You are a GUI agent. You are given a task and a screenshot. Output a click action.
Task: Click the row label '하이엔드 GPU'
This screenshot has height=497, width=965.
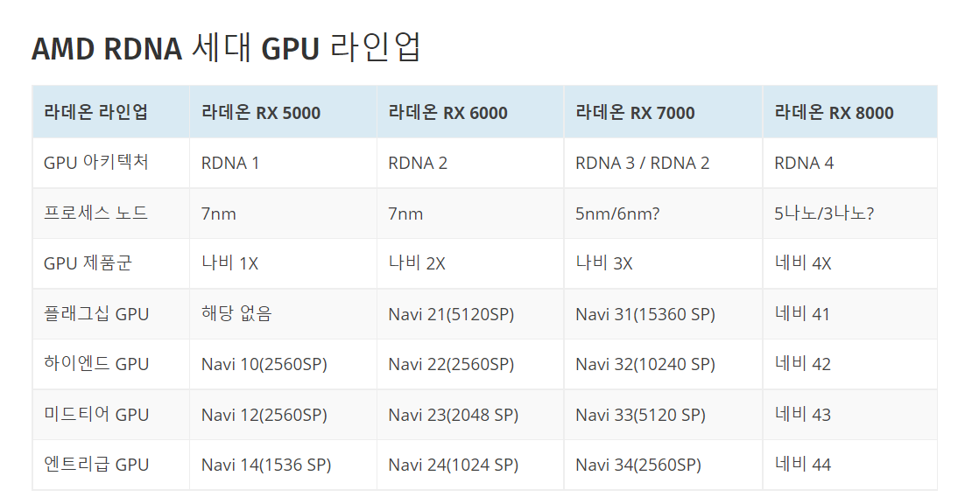(x=111, y=364)
